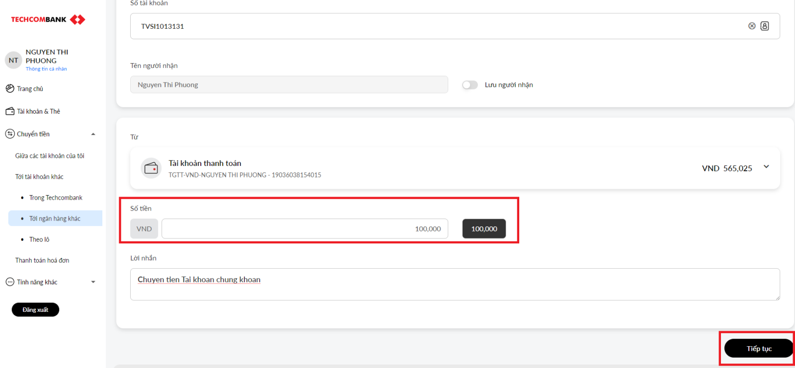Click the wallet icon of payment account
Image resolution: width=795 pixels, height=368 pixels.
[151, 168]
